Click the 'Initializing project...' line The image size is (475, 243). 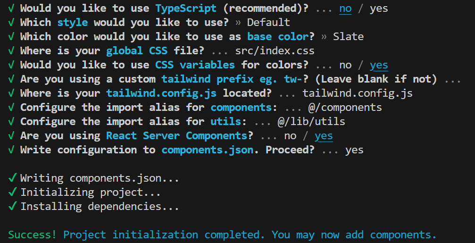[x=91, y=193]
